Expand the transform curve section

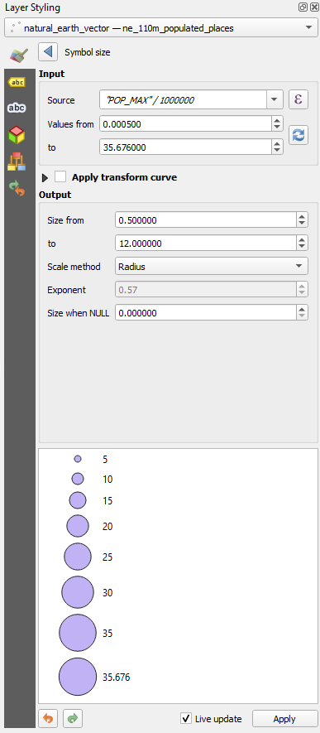point(45,177)
